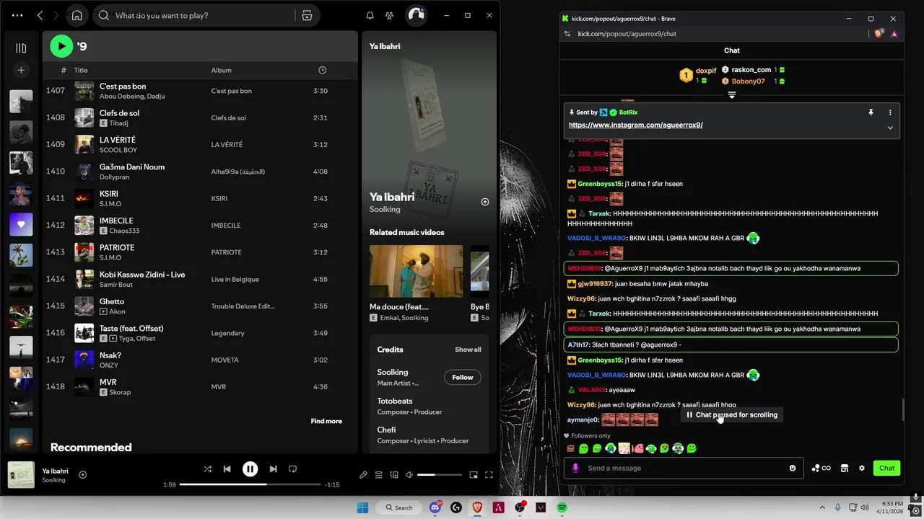Select track Clefs de sol
Image resolution: width=924 pixels, height=519 pixels.
click(x=199, y=117)
